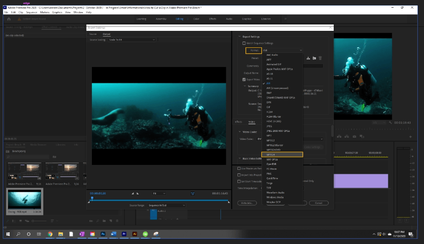
Task: Click the Export Frame camera icon
Action: click(x=354, y=136)
